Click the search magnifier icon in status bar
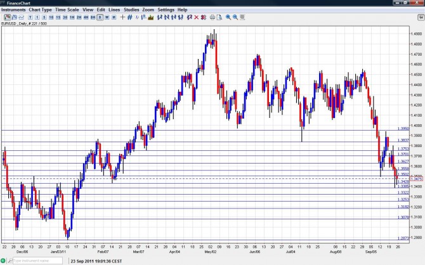The image size is (425, 265). pyautogui.click(x=10, y=261)
